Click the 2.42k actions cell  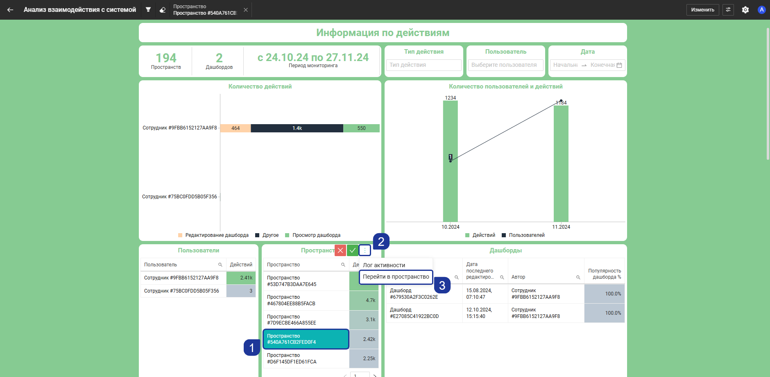tap(364, 339)
